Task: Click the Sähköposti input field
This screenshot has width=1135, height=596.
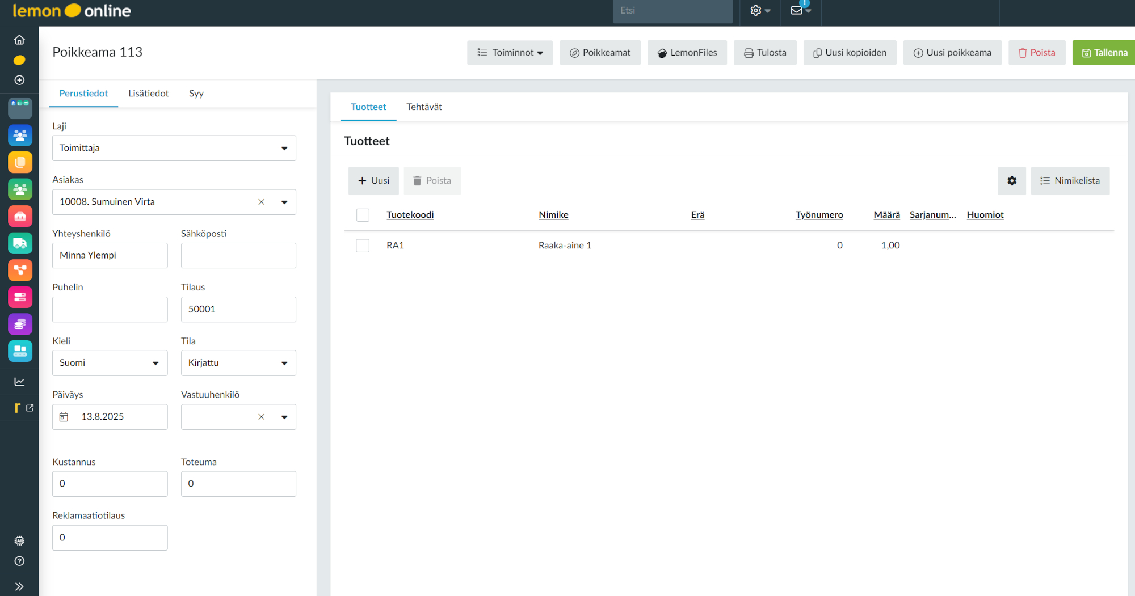Action: click(x=238, y=256)
